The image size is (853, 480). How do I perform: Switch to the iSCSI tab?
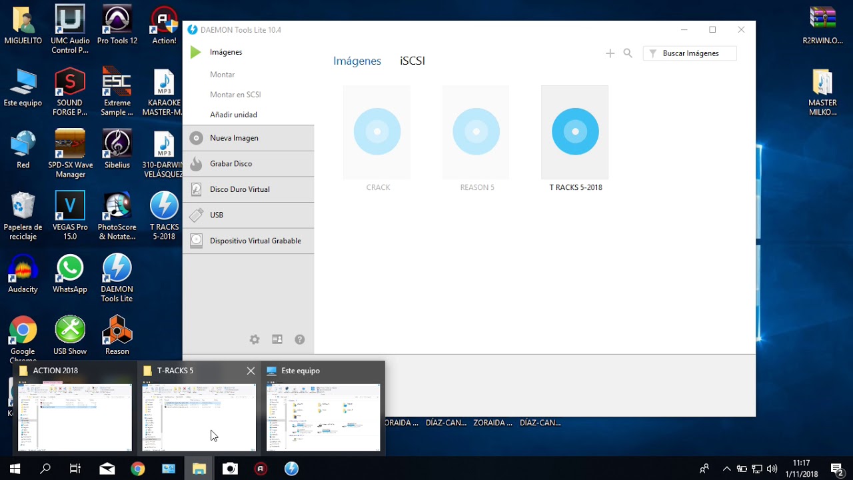413,61
